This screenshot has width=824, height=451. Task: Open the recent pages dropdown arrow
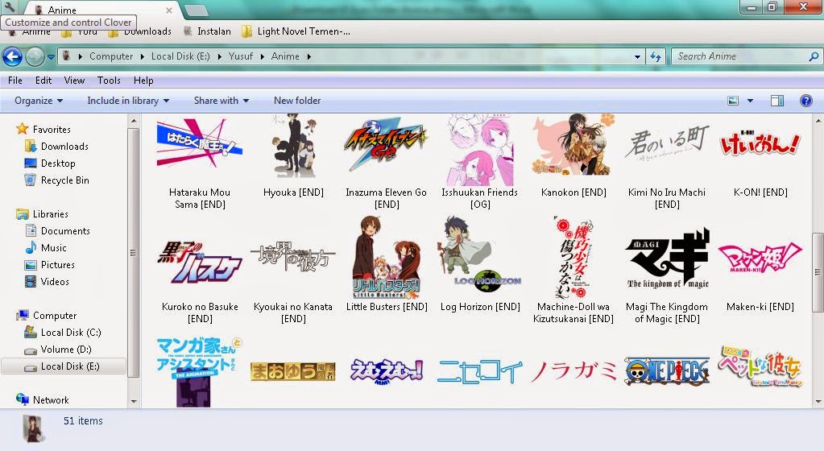51,56
